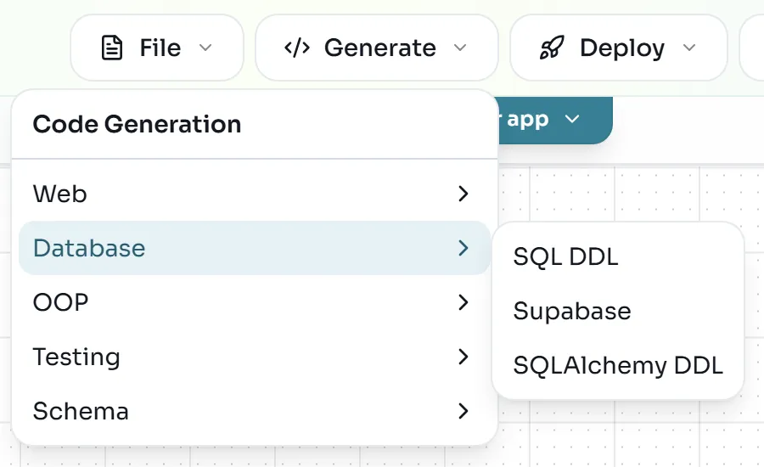
Task: Select the Web menu entry
Action: (255, 194)
